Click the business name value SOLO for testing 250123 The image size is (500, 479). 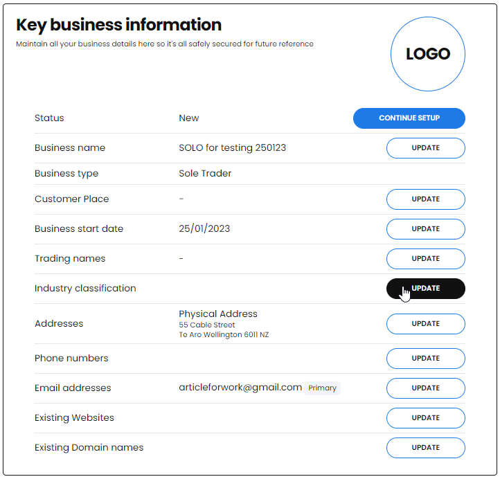[232, 148]
